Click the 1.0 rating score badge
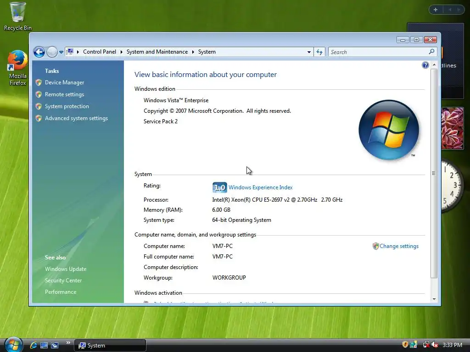 click(219, 187)
